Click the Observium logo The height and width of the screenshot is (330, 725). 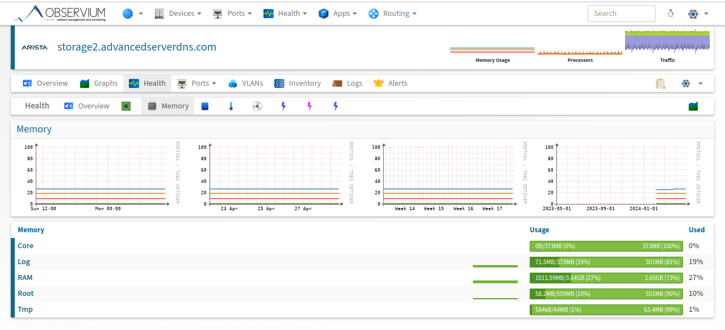pos(61,14)
